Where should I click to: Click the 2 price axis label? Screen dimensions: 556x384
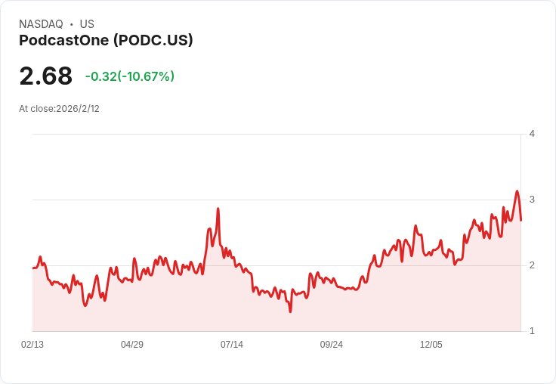pyautogui.click(x=532, y=265)
